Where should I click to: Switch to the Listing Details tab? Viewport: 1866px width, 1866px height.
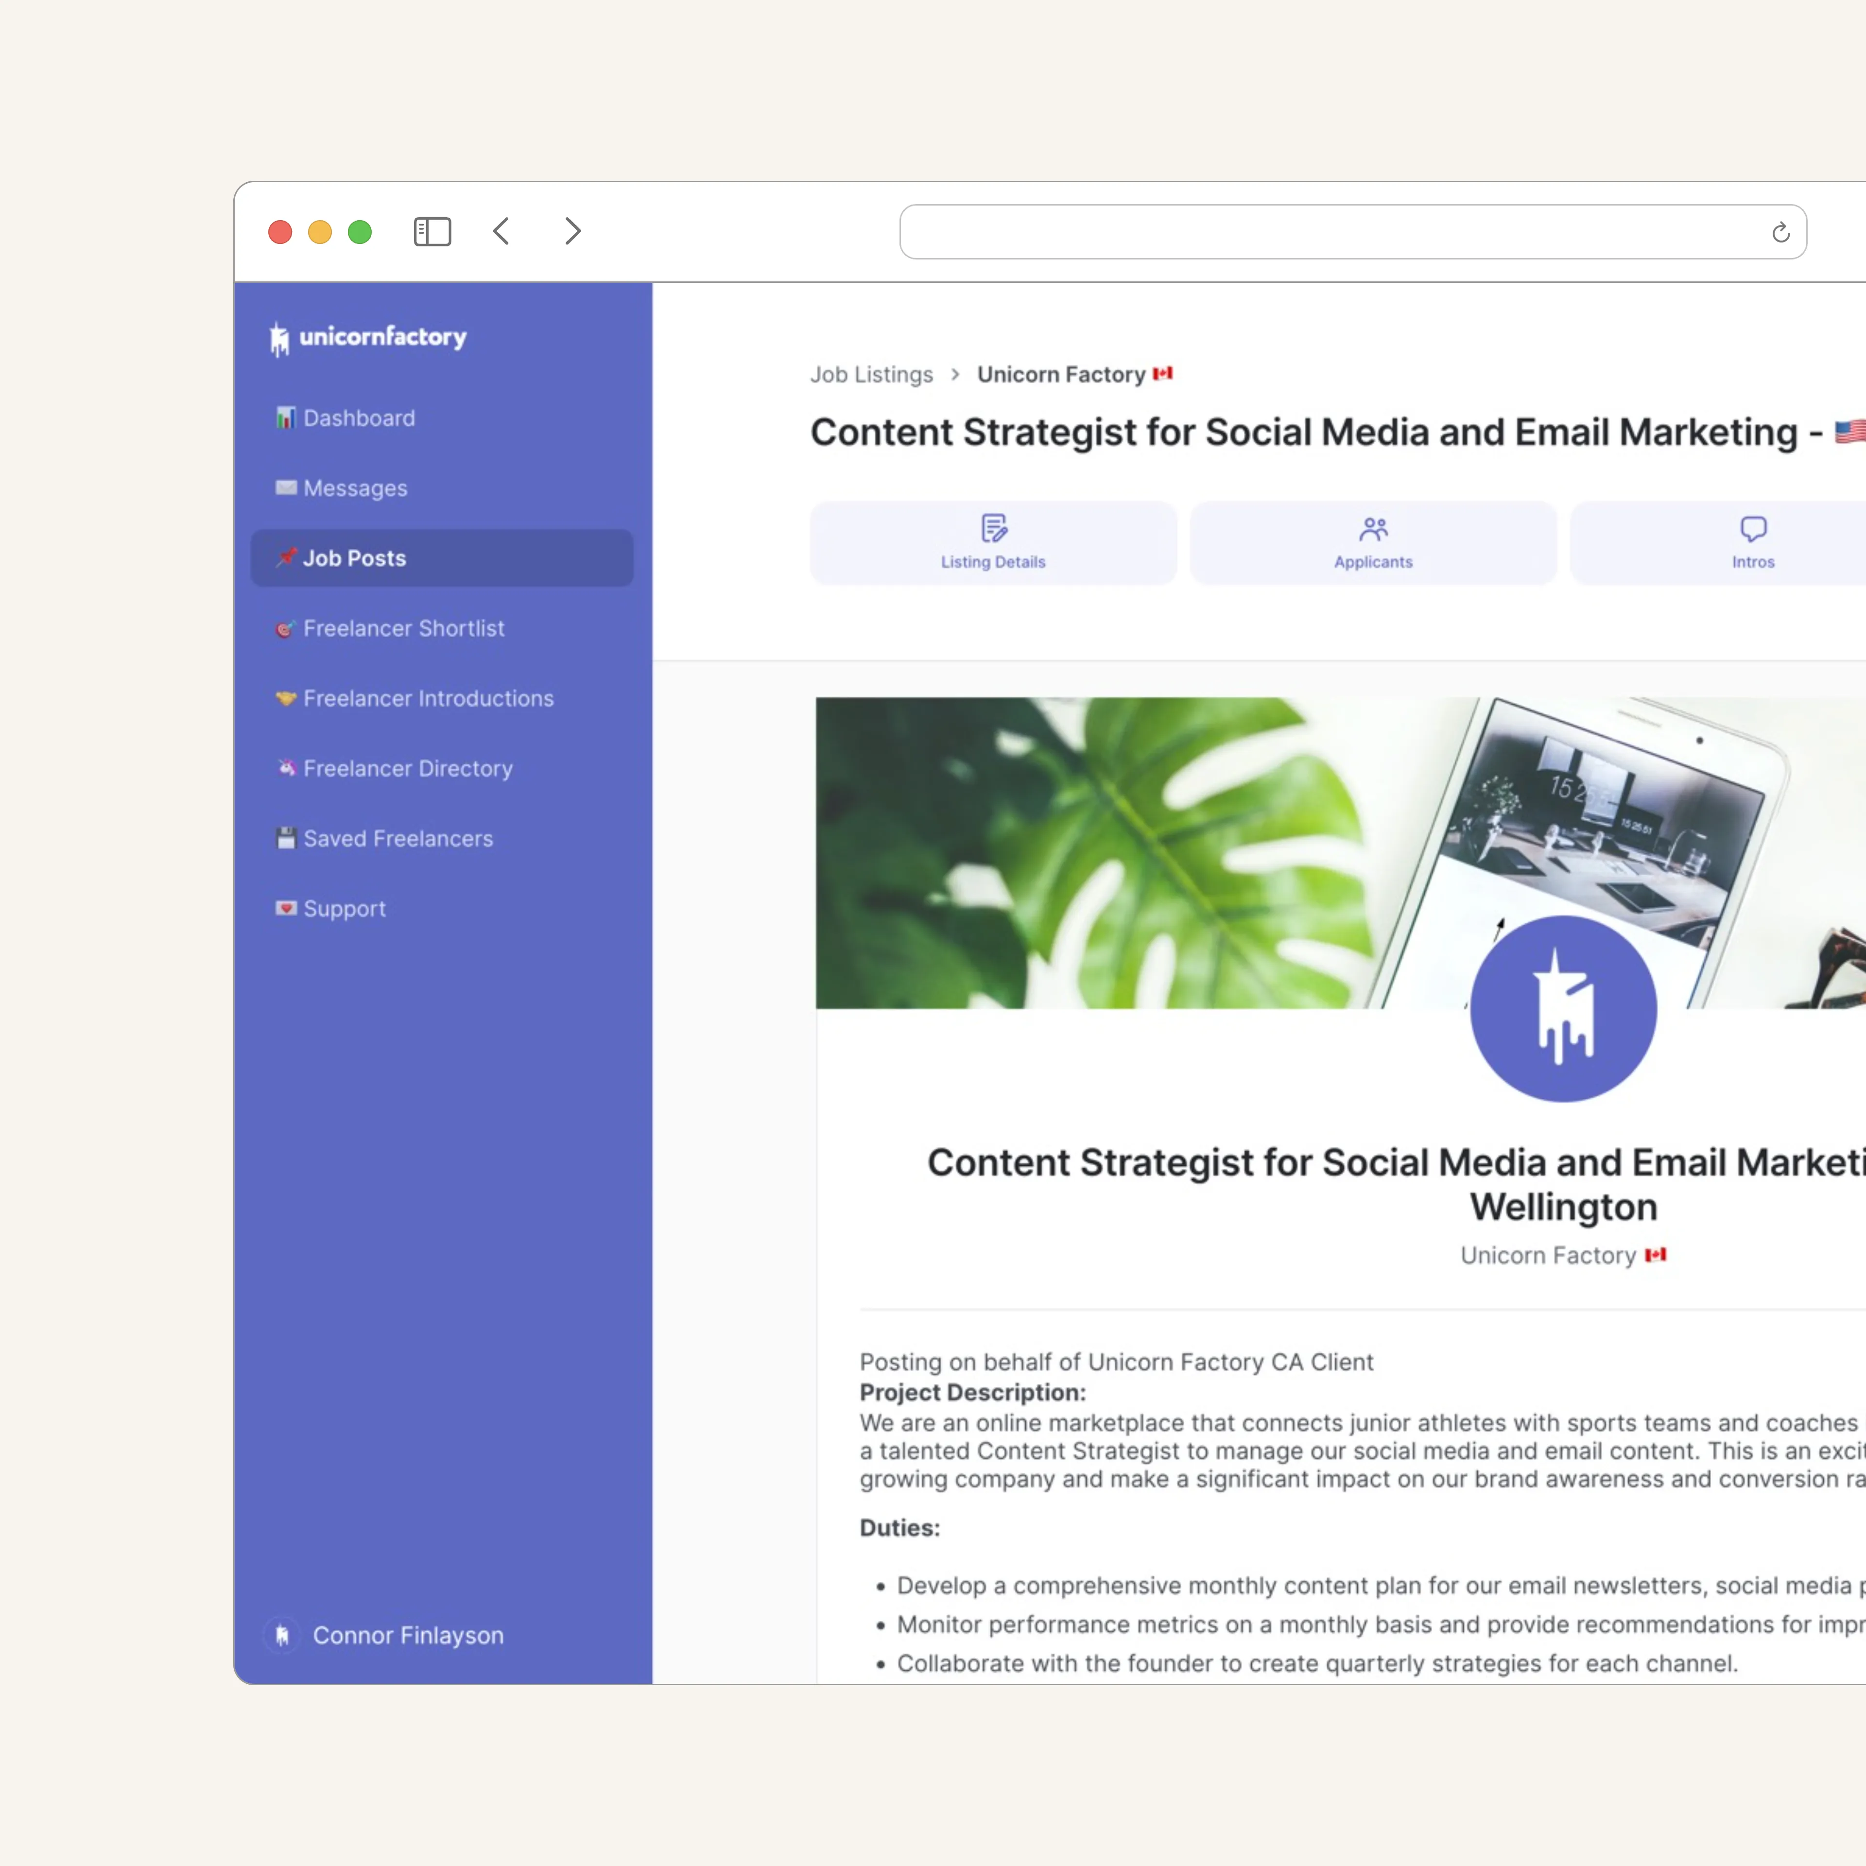click(993, 543)
